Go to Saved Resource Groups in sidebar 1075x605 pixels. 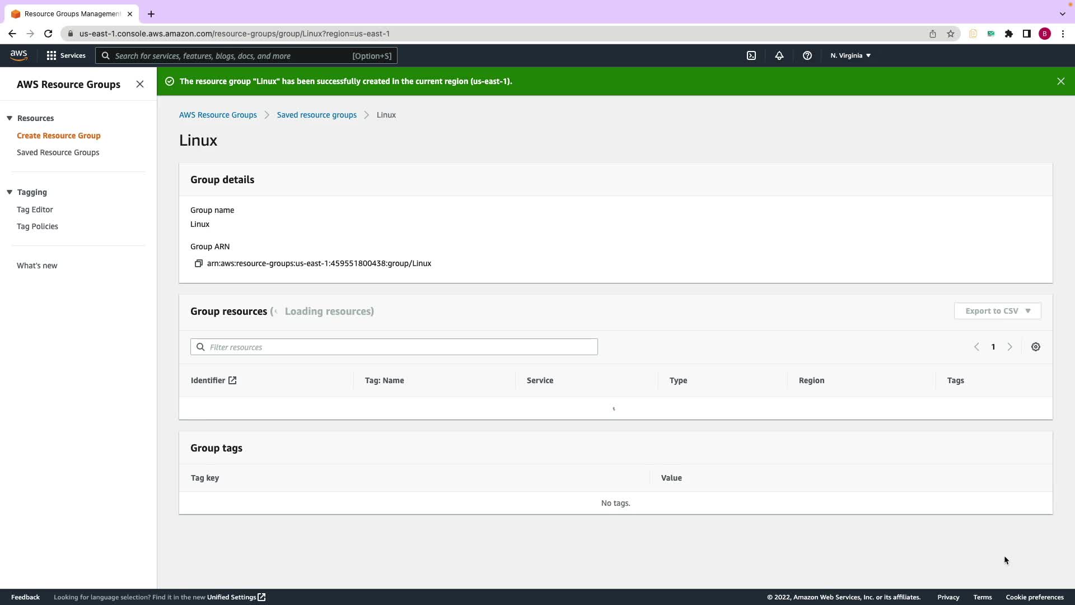point(58,152)
